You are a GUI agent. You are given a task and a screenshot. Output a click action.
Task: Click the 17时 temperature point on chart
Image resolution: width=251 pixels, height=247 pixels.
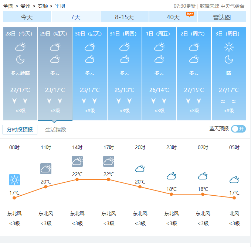(x=108, y=179)
